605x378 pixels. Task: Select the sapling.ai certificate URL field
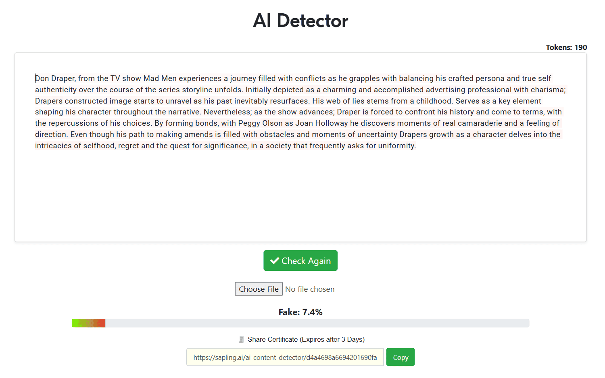point(285,357)
